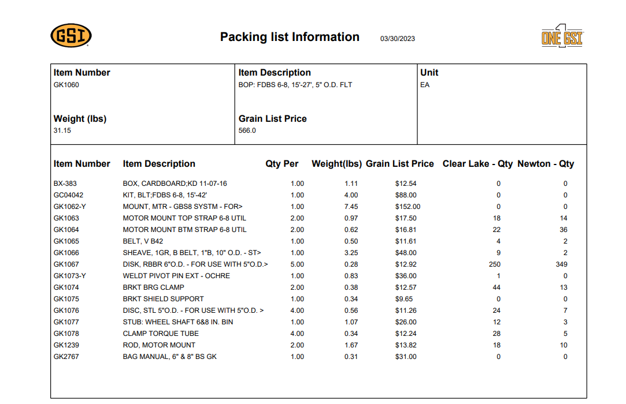The height and width of the screenshot is (404, 626).
Task: Click the CLAMP TORQUE TUBE description
Action: [x=161, y=334]
